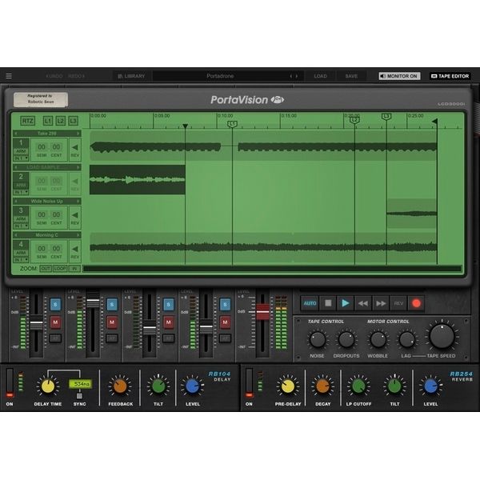Click channel 2 level fader
Image resolution: width=480 pixels, height=480 pixels.
point(93,302)
